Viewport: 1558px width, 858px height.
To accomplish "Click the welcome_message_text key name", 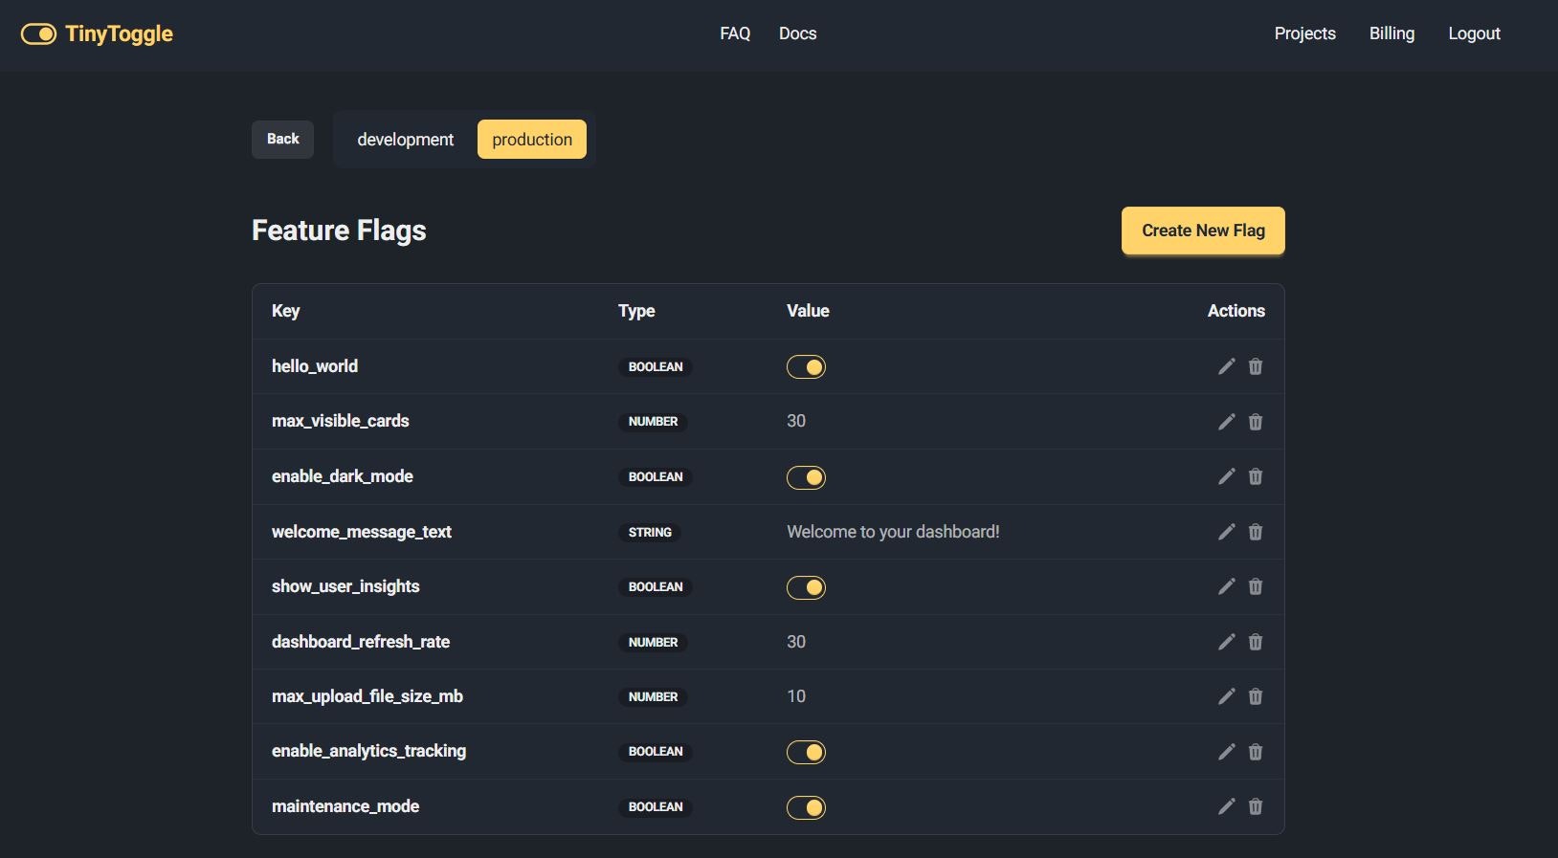I will coord(362,532).
